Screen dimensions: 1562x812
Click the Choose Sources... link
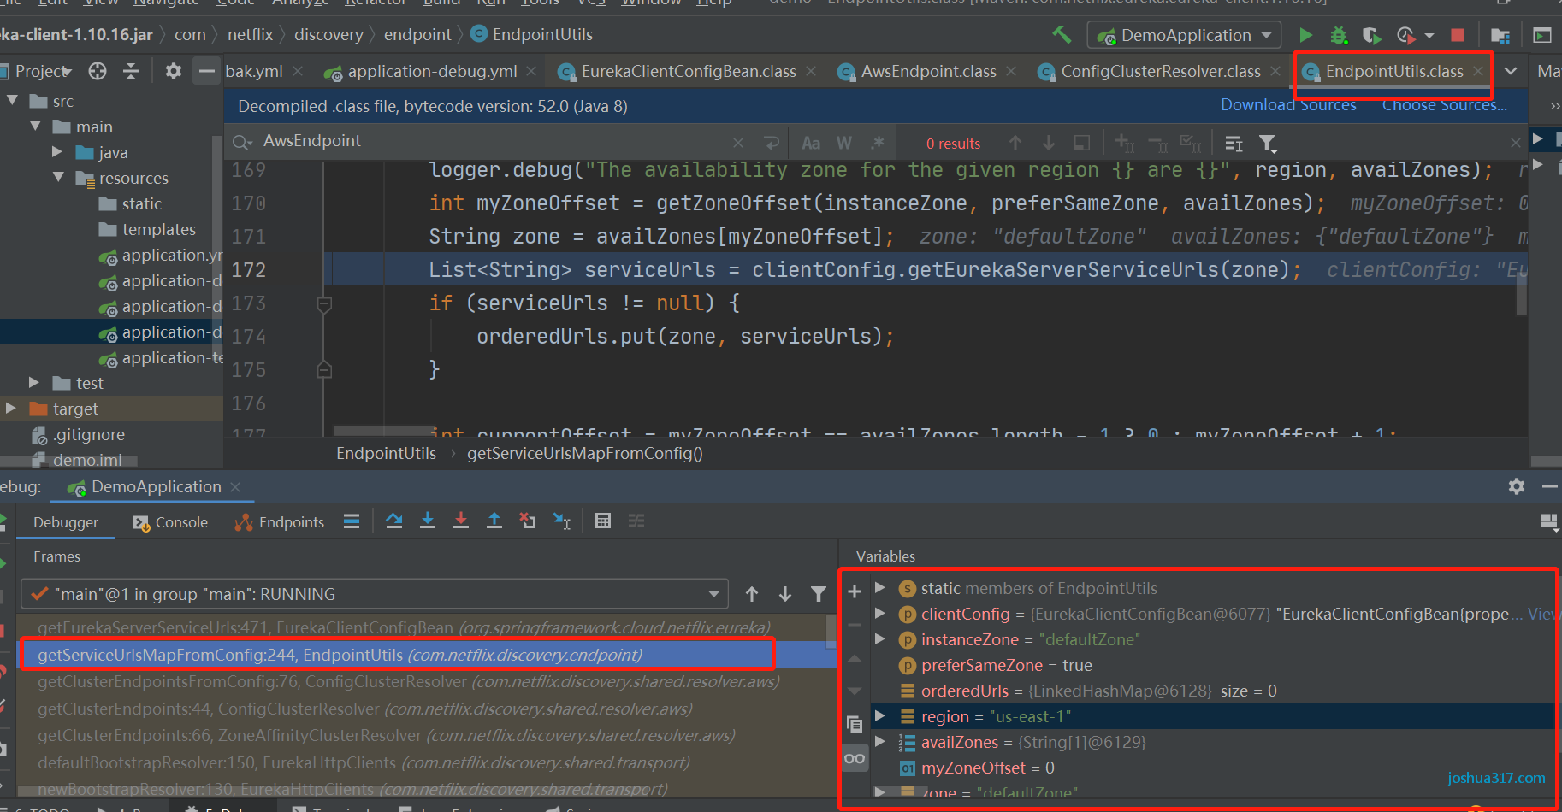tap(1445, 105)
